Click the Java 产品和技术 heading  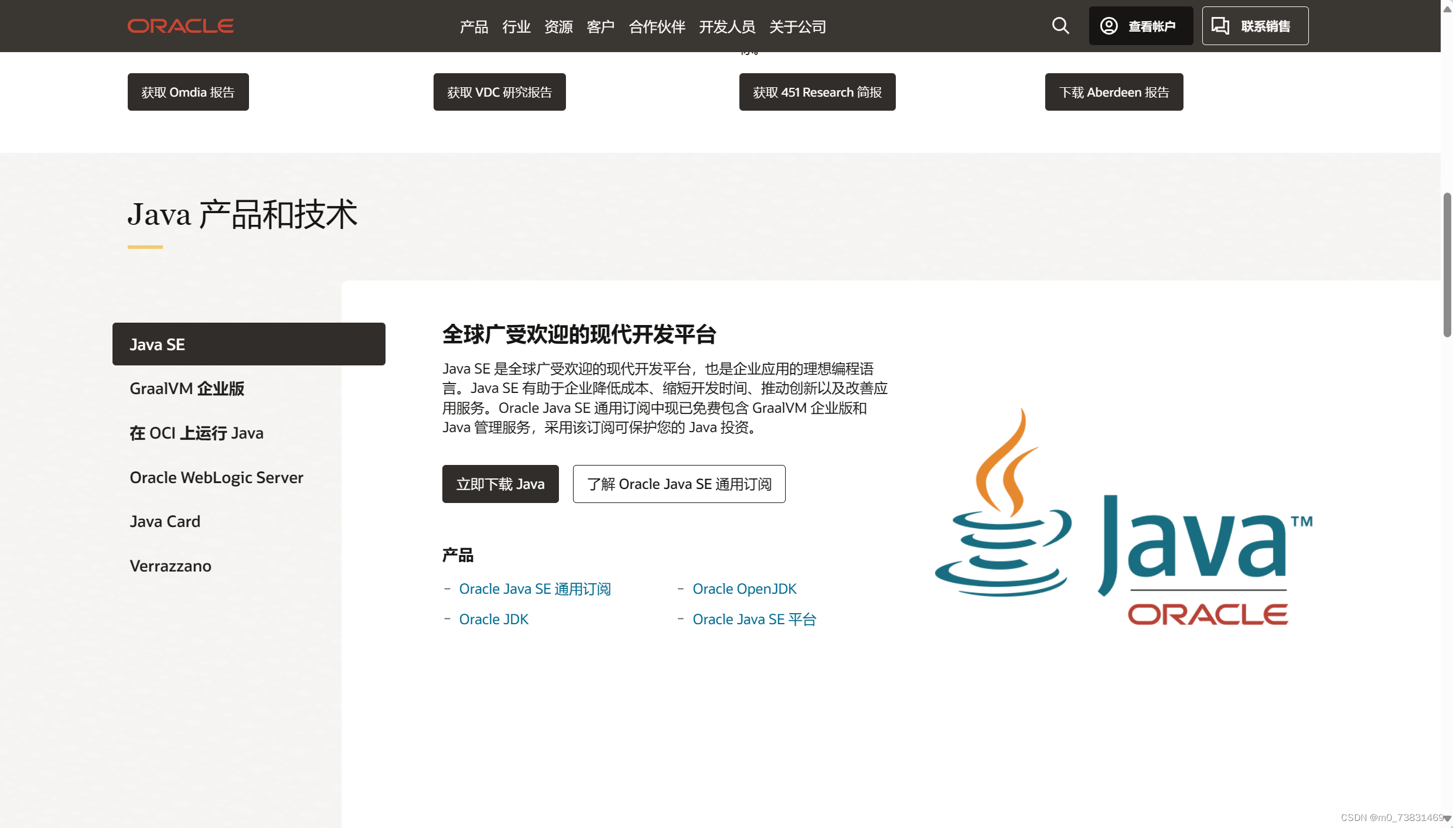[243, 214]
